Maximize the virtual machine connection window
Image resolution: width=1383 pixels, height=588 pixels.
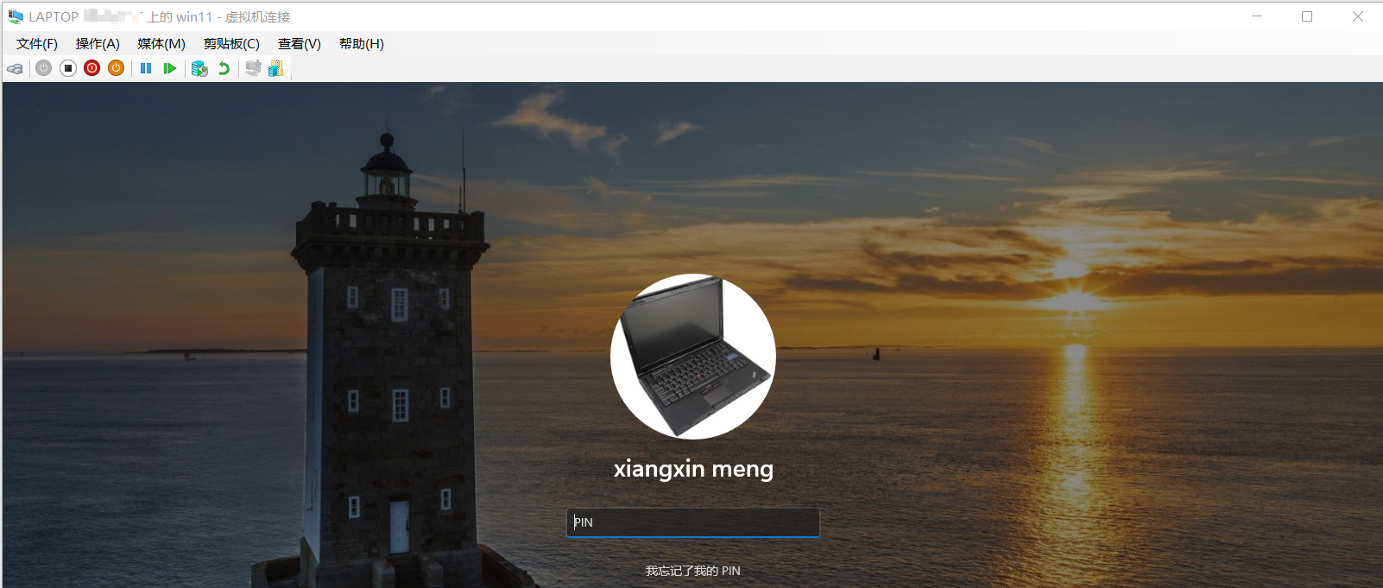tap(1307, 16)
